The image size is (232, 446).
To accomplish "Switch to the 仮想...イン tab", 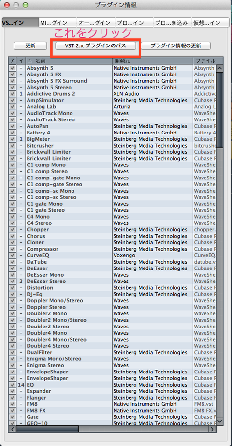I will 210,23.
